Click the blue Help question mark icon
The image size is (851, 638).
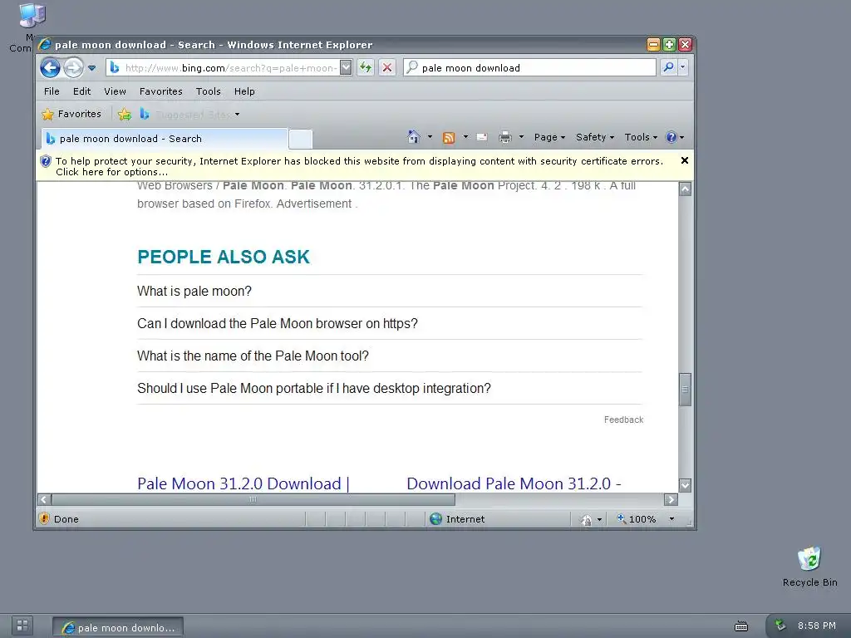(671, 137)
